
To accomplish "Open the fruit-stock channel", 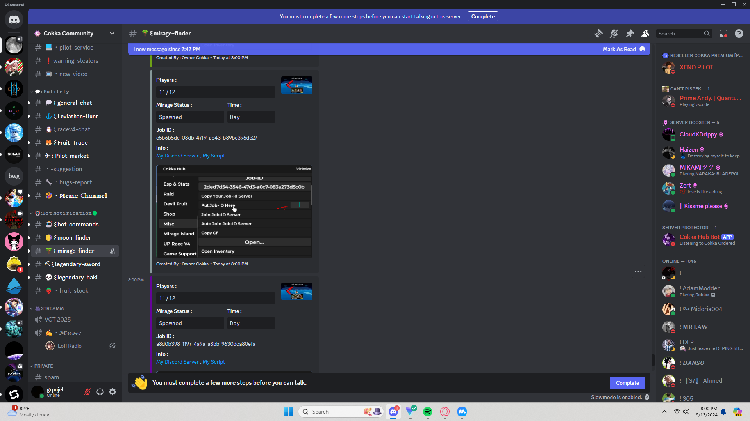I will (x=75, y=291).
